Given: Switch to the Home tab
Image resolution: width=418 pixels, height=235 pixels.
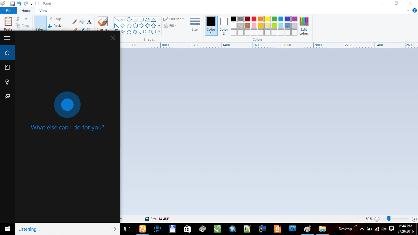Looking at the screenshot, I should point(26,11).
